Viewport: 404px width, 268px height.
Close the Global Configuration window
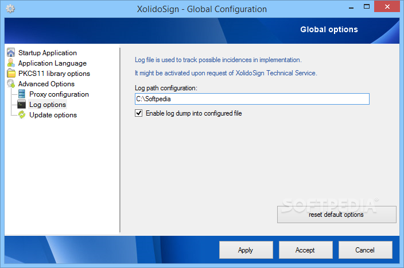coord(387,7)
